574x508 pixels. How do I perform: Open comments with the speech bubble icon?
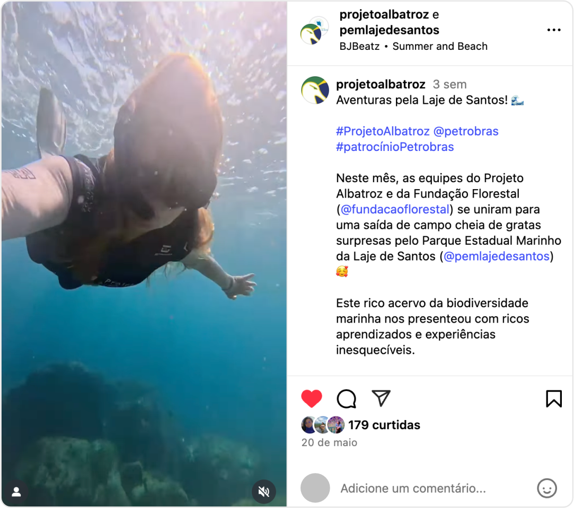click(346, 398)
